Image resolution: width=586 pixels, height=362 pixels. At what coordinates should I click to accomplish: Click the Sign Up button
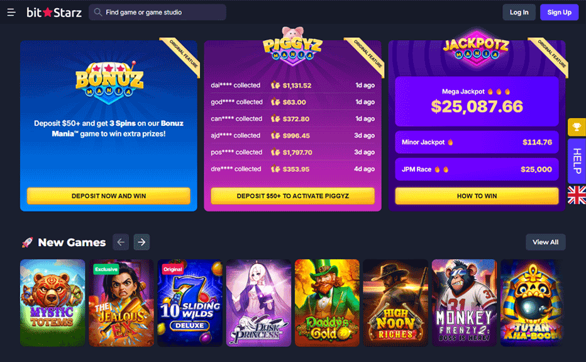coord(559,13)
